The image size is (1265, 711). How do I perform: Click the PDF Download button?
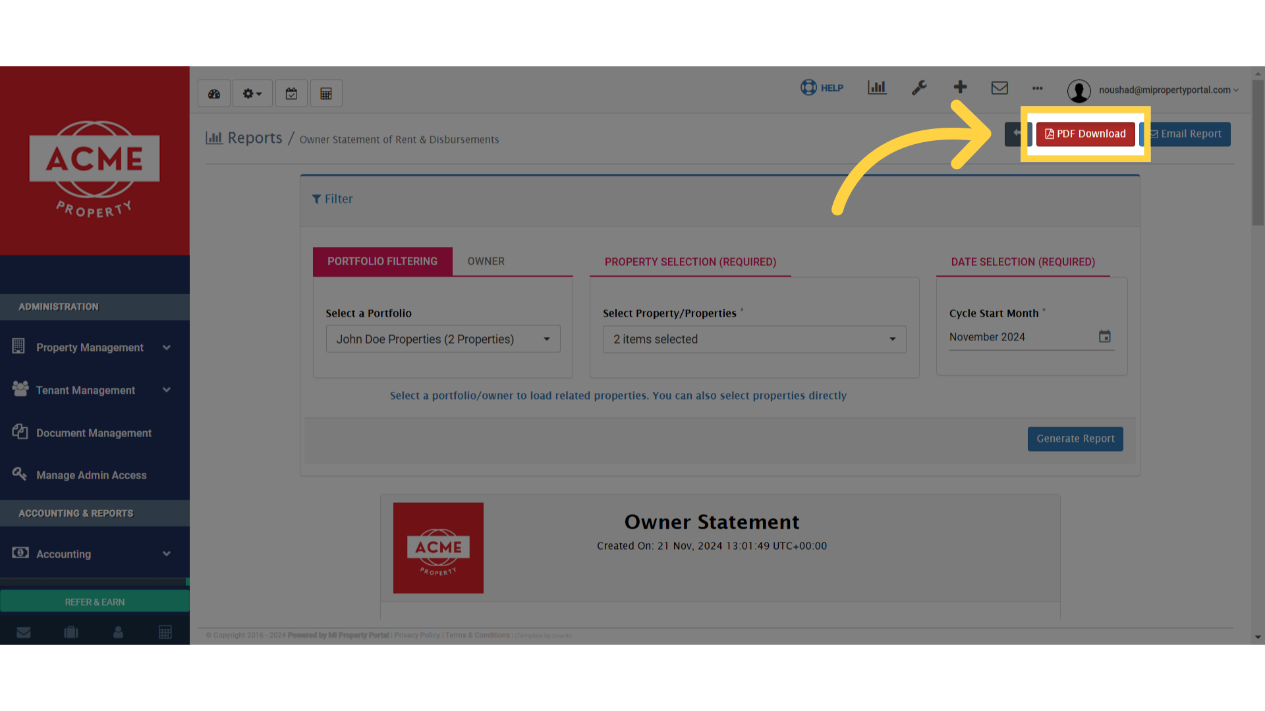(x=1085, y=134)
